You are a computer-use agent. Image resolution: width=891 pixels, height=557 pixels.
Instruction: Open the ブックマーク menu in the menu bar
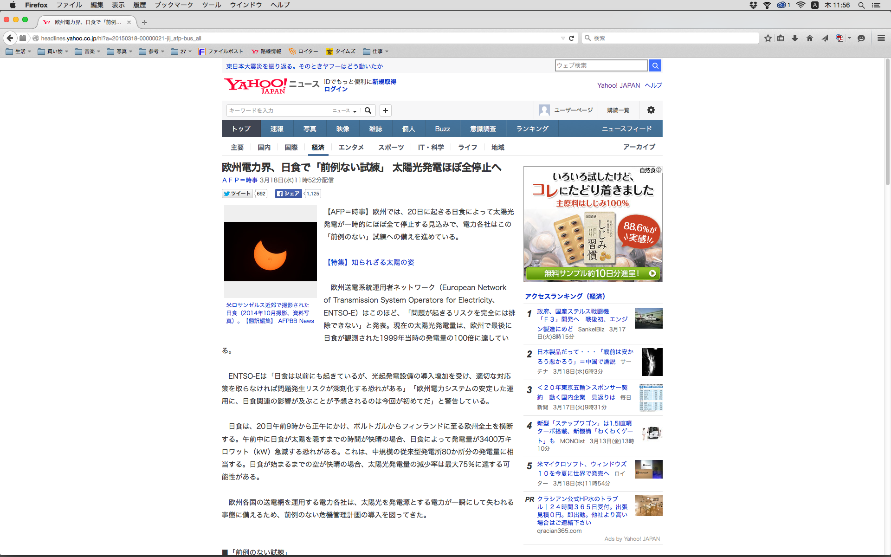(x=174, y=5)
